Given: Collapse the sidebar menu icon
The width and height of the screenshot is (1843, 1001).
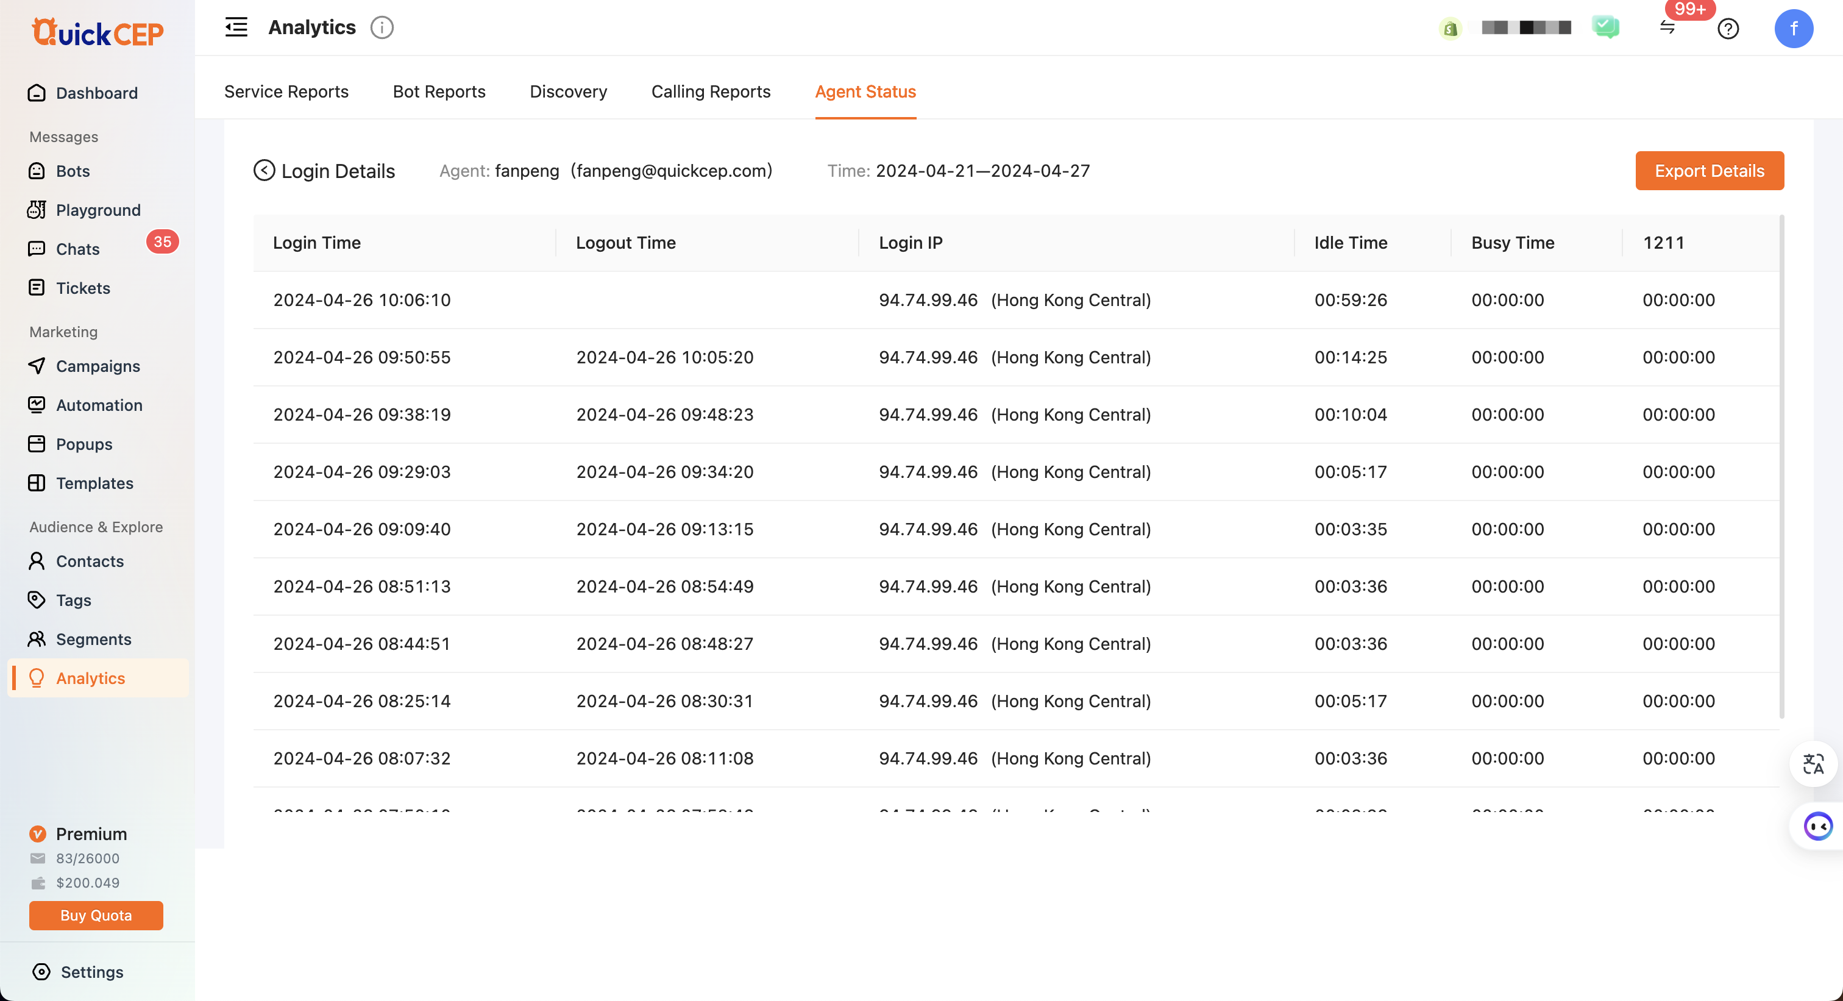Looking at the screenshot, I should pyautogui.click(x=236, y=27).
